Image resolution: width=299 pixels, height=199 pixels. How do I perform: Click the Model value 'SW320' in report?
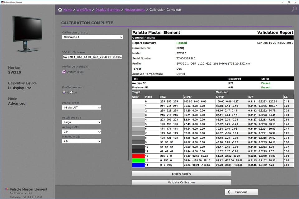coord(181,53)
